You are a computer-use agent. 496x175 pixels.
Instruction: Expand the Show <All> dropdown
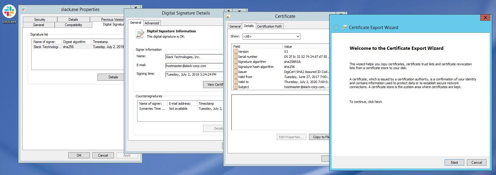point(271,36)
